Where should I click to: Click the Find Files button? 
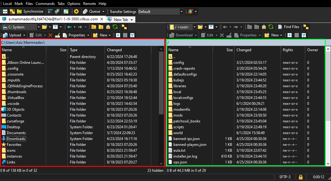288,27
